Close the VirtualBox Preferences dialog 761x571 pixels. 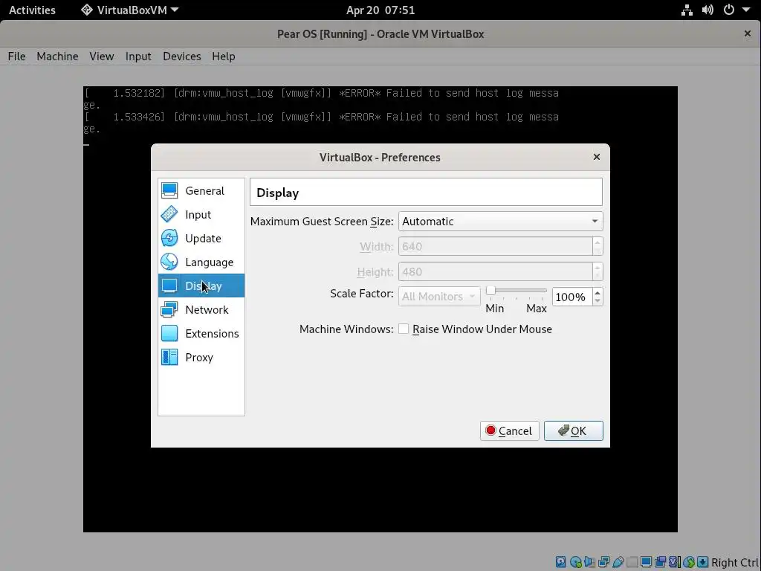click(x=597, y=157)
